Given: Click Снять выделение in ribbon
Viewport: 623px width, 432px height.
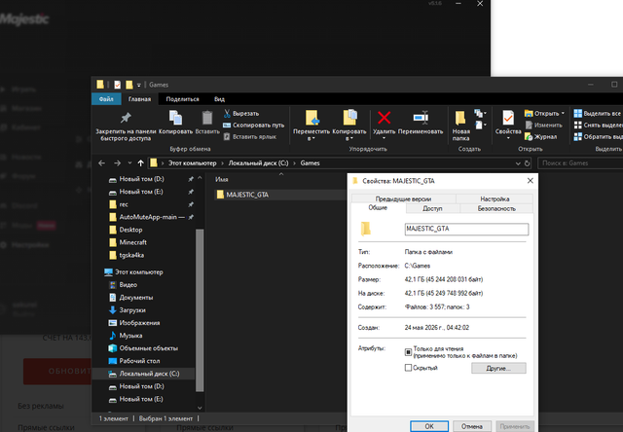Looking at the screenshot, I should click(598, 126).
